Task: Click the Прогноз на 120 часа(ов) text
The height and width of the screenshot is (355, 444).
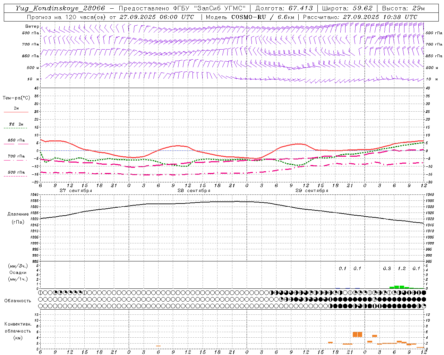Action: [67, 17]
